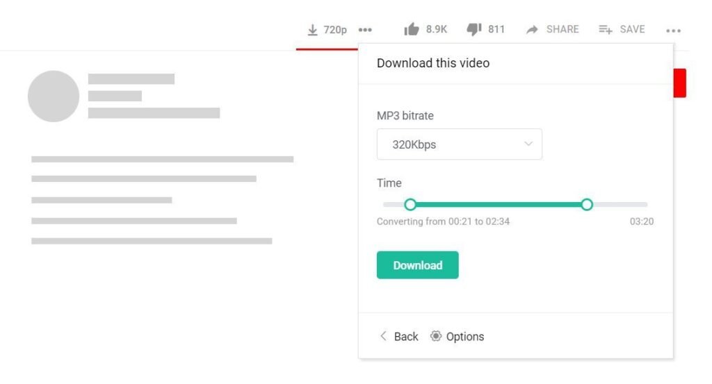Click the share arrow icon
The height and width of the screenshot is (384, 712).
coord(533,30)
